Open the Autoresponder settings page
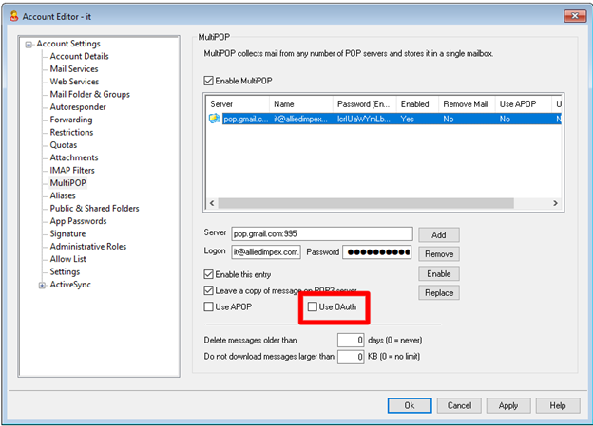593x426 pixels. (78, 107)
